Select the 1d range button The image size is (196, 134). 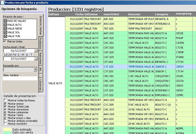point(6,55)
